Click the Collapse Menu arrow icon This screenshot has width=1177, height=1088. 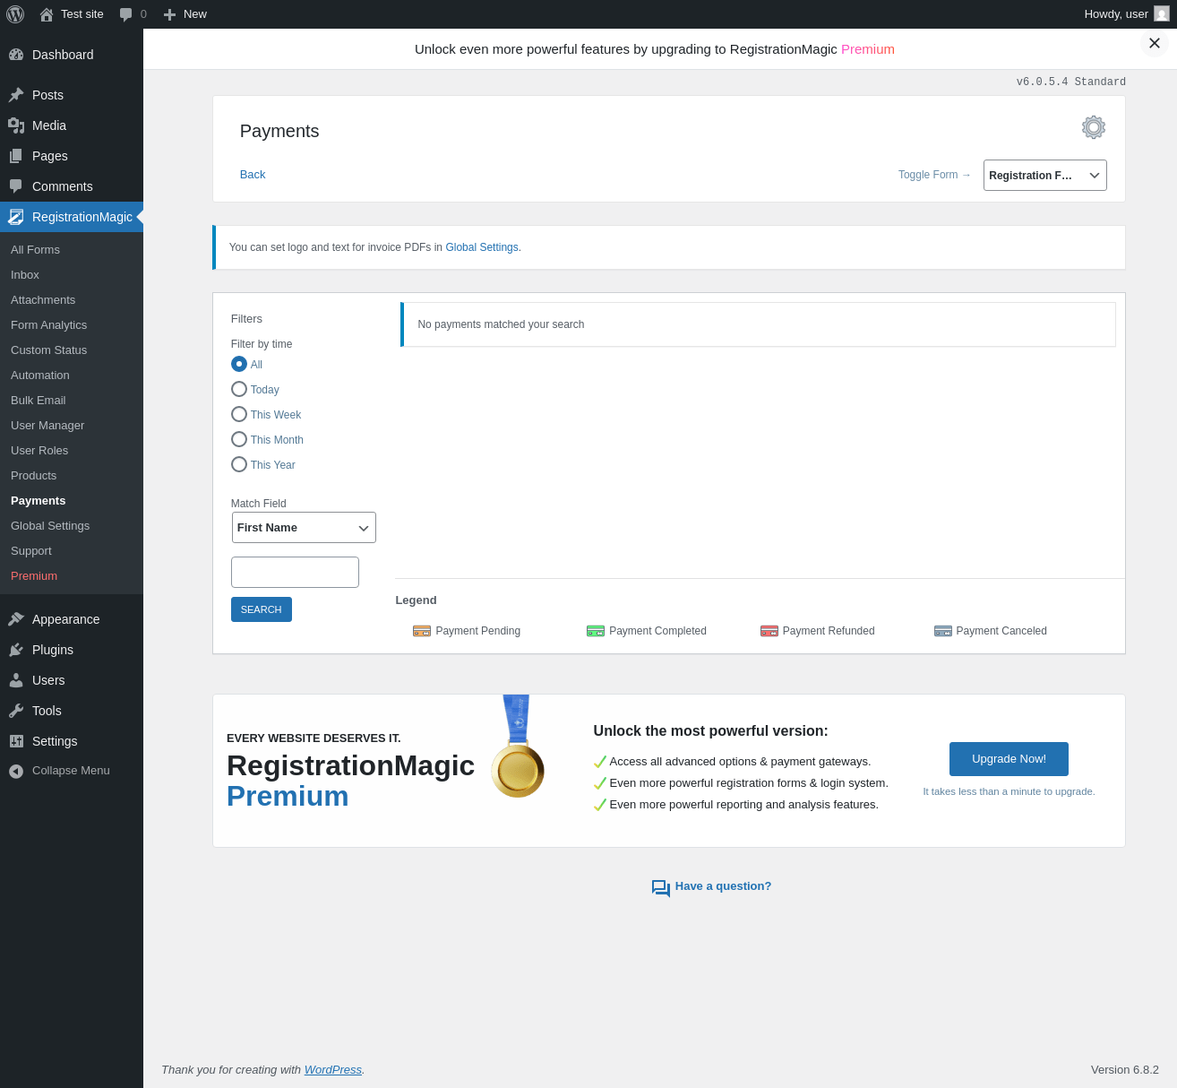(16, 771)
